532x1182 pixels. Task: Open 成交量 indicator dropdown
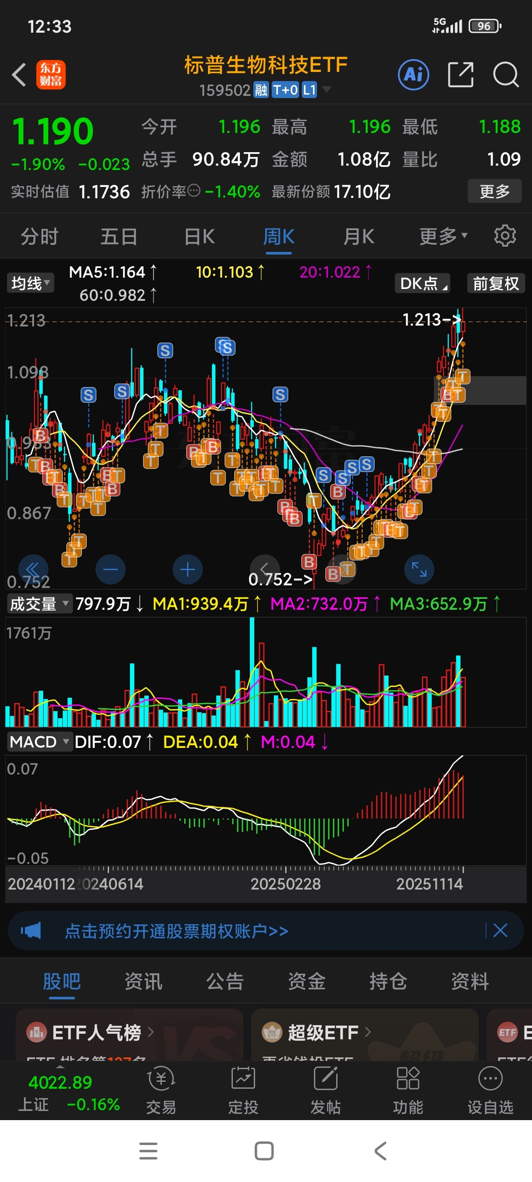tap(40, 603)
